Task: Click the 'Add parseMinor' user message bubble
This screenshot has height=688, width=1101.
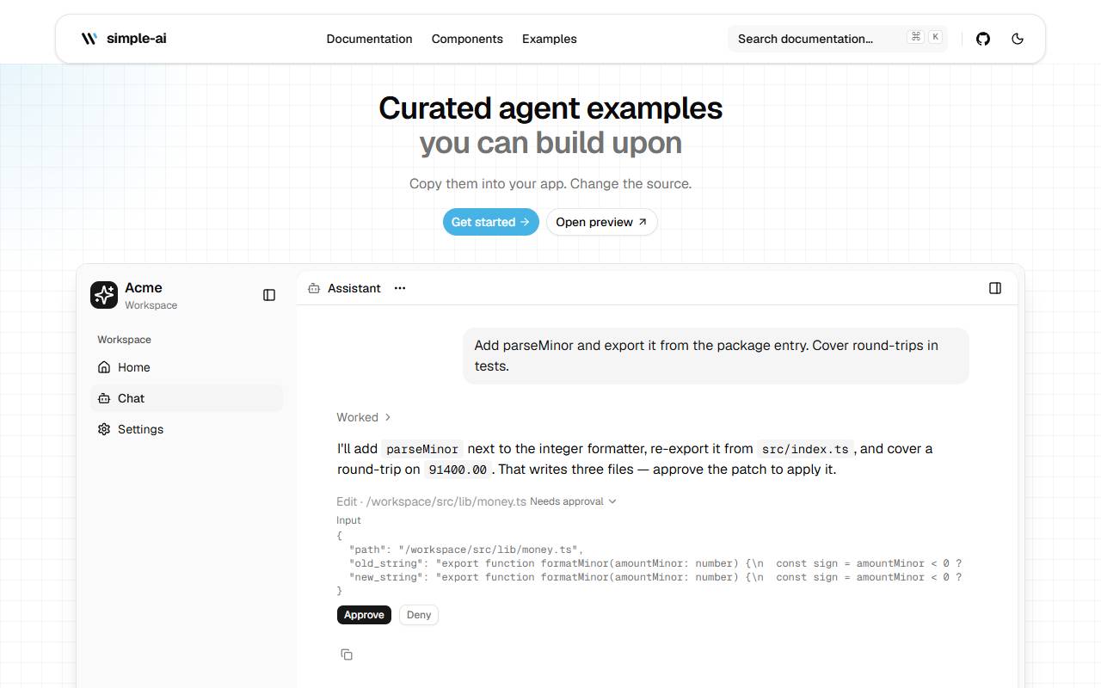Action: (x=716, y=356)
